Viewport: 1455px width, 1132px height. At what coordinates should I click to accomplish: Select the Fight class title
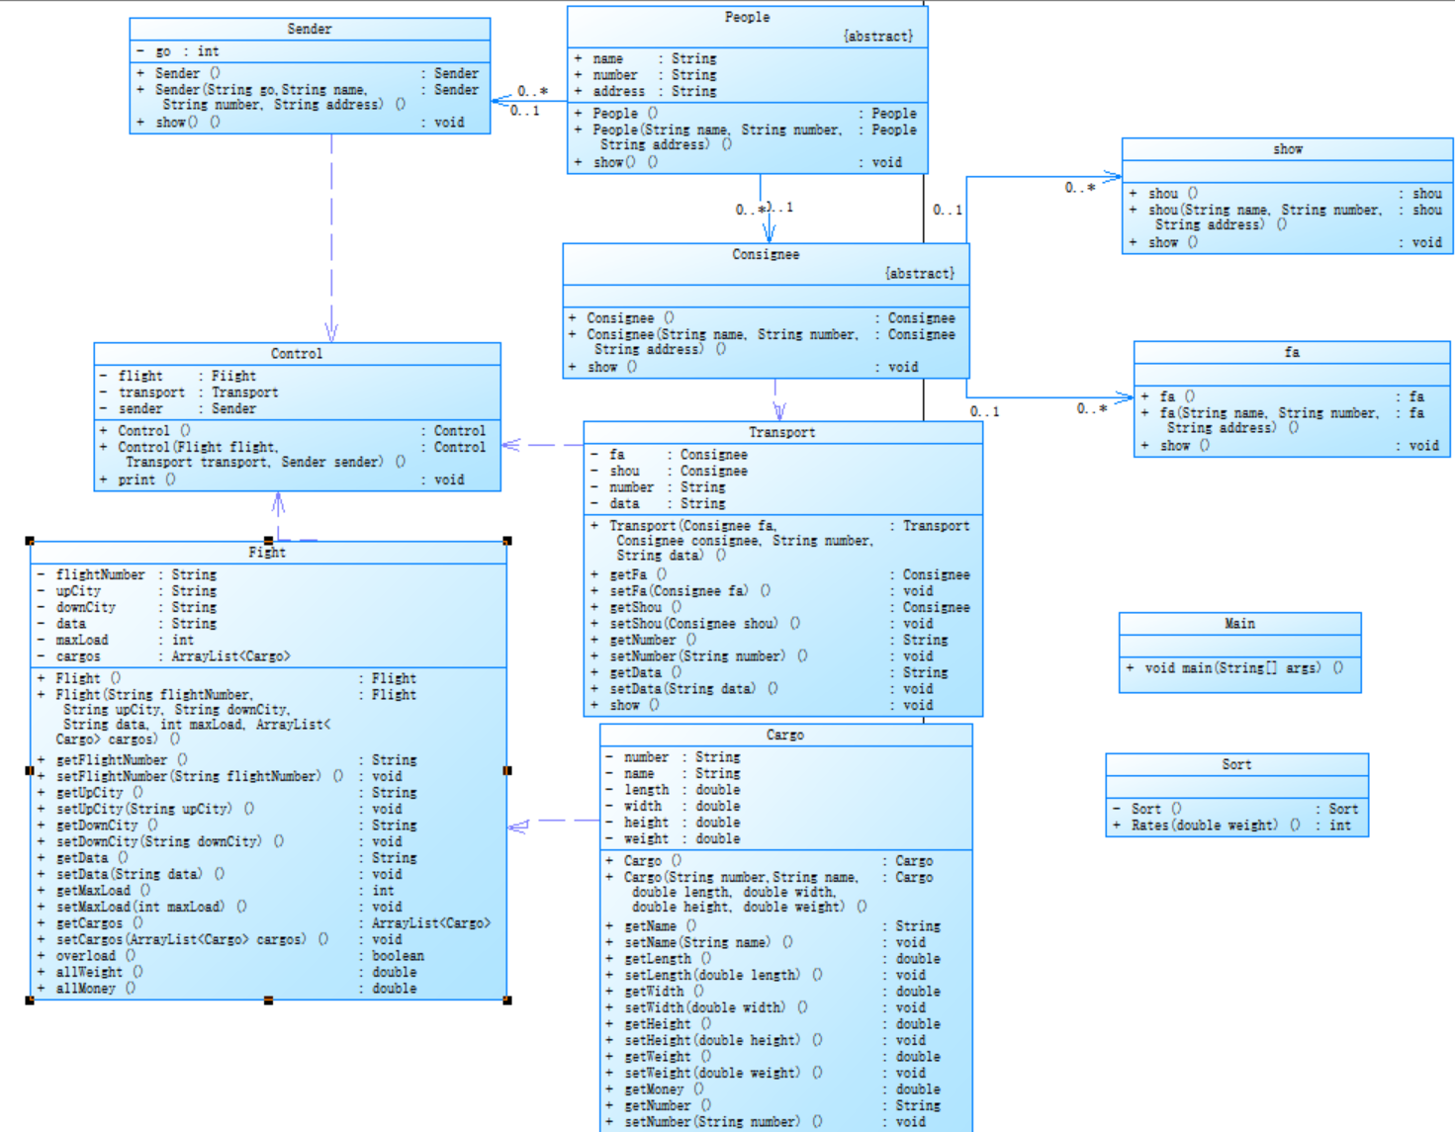click(267, 552)
